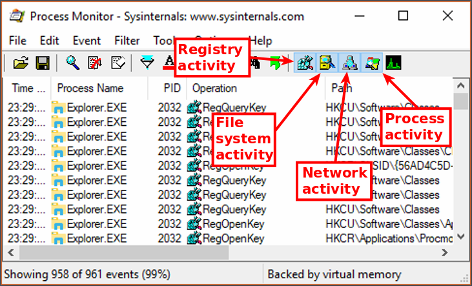472x286 pixels.
Task: Open the Event menu
Action: 87,40
